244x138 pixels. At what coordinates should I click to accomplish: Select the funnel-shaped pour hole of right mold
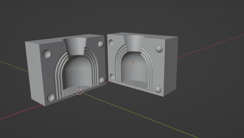pyautogui.click(x=134, y=43)
